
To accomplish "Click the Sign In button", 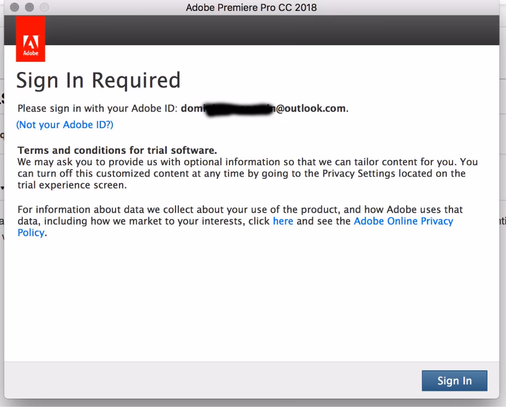I will coord(454,381).
